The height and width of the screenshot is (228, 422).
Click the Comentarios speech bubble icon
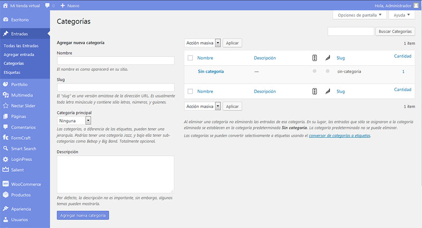pos(6,127)
